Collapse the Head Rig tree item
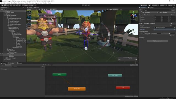The height and width of the screenshot is (99, 176). (6, 49)
